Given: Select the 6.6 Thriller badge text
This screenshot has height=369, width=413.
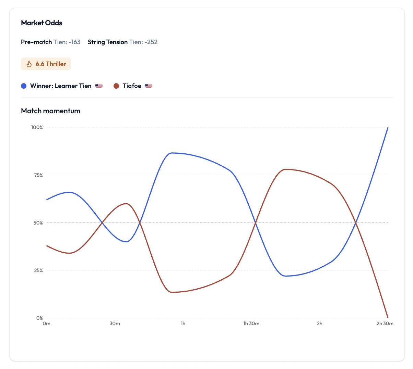Looking at the screenshot, I should (51, 64).
